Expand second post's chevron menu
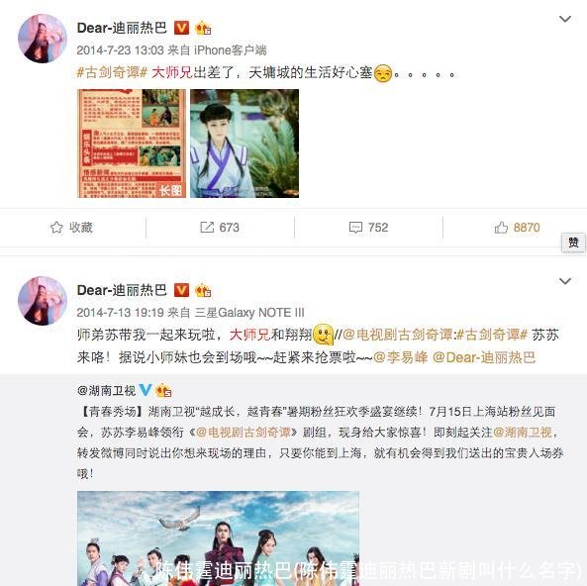Screen dimensions: 587x586 click(x=565, y=281)
